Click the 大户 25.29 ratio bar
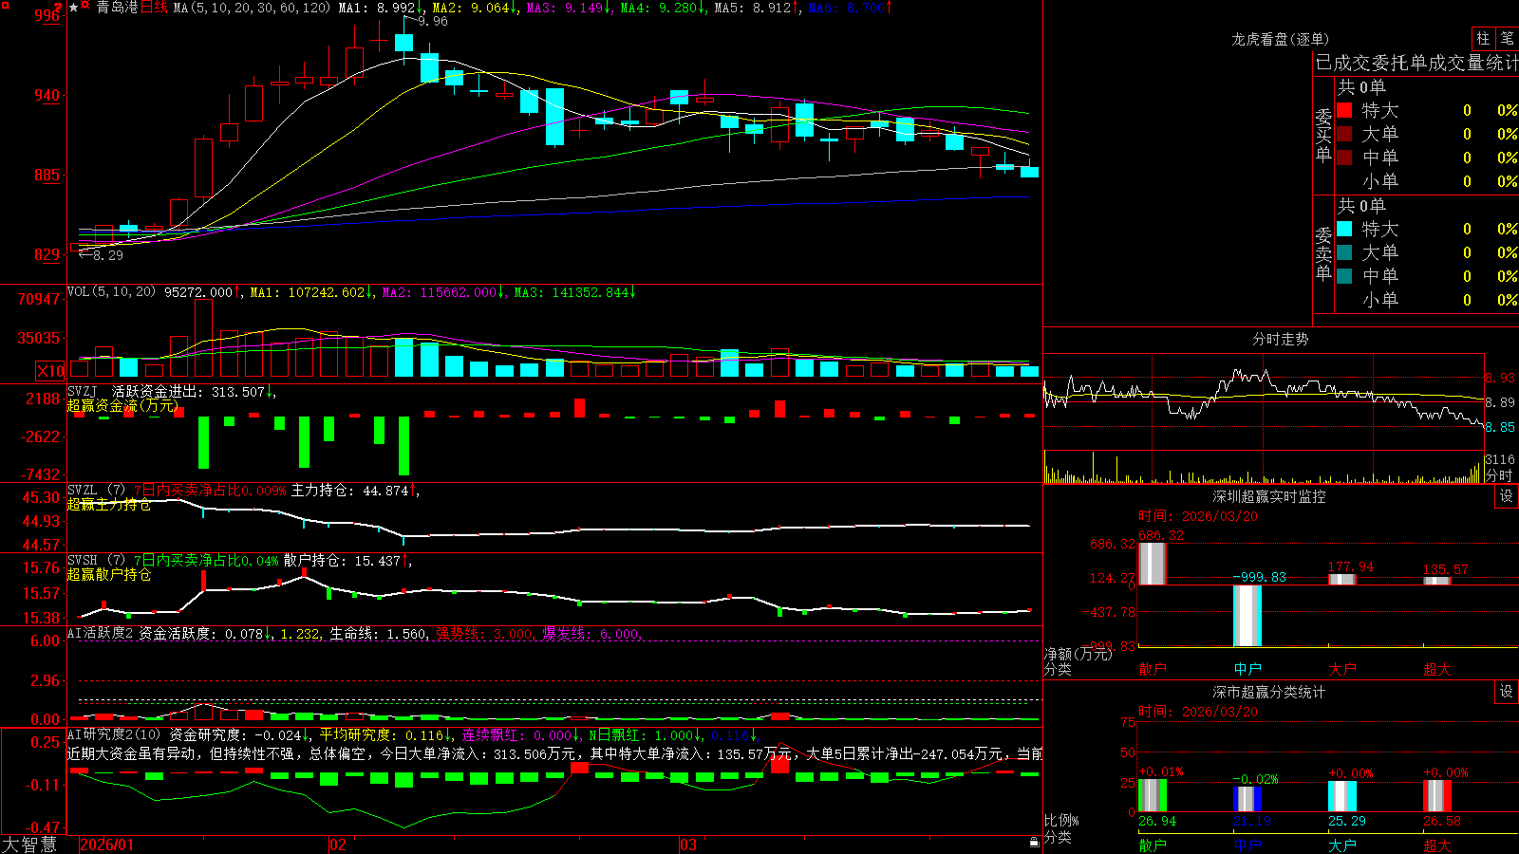Image resolution: width=1519 pixels, height=854 pixels. (x=1342, y=796)
